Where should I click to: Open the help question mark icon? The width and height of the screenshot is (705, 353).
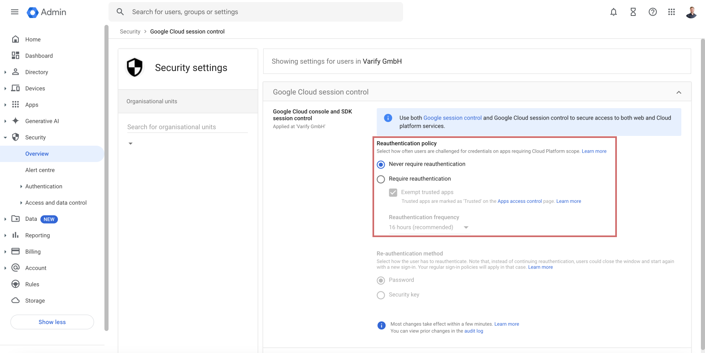point(653,12)
